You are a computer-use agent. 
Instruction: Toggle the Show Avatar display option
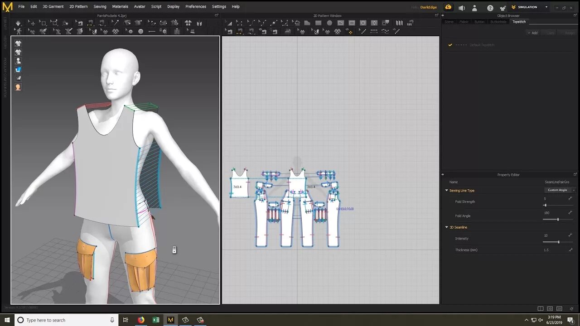pyautogui.click(x=18, y=60)
